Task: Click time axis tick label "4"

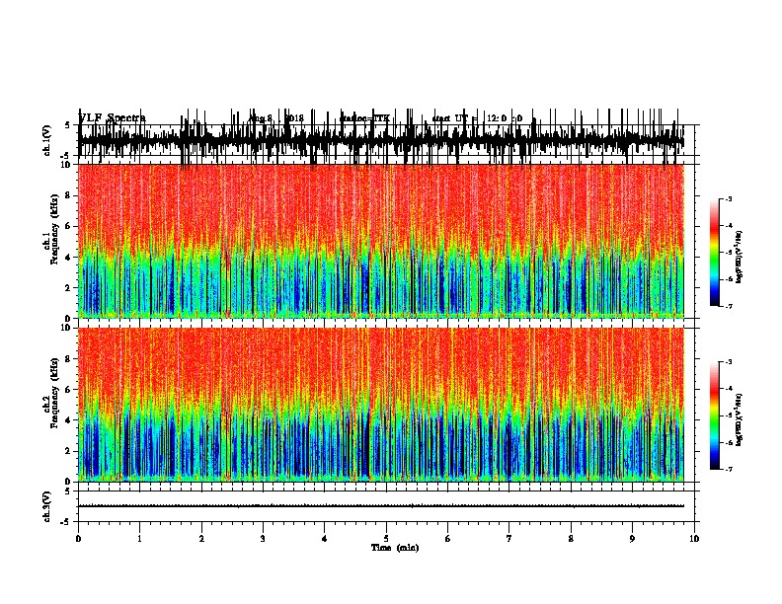Action: tap(325, 539)
